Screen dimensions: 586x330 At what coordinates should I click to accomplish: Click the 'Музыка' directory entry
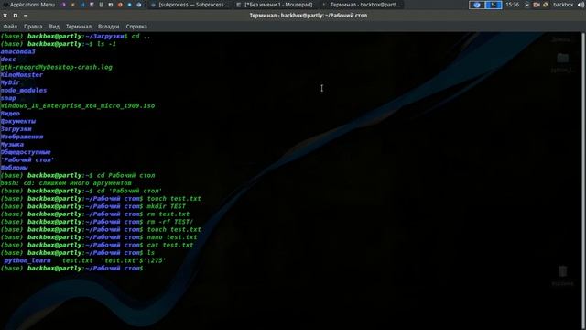click(12, 145)
